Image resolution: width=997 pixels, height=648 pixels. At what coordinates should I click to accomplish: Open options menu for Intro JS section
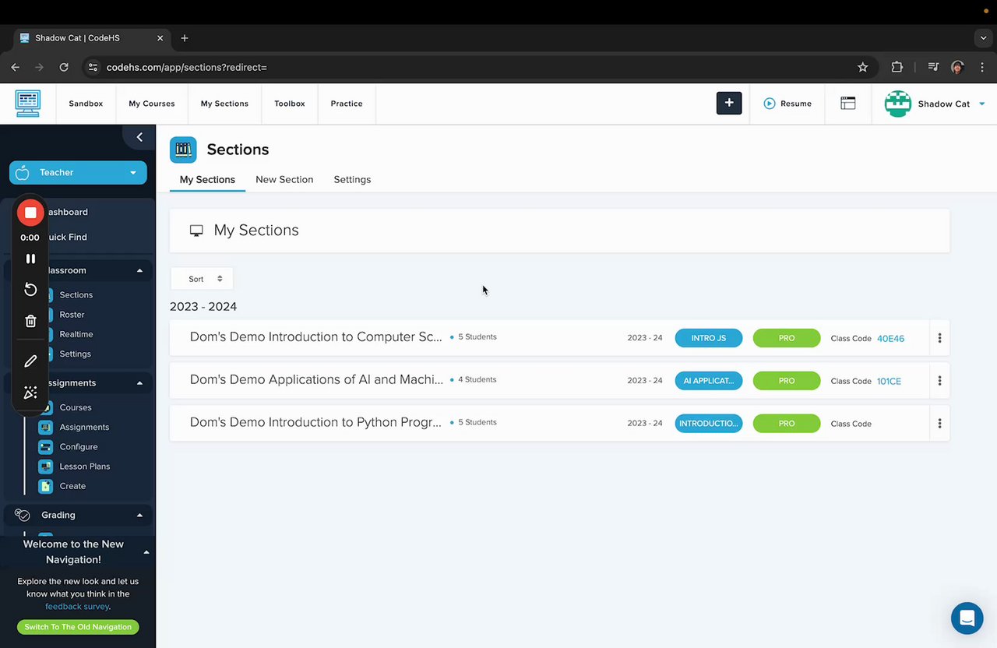tap(939, 338)
